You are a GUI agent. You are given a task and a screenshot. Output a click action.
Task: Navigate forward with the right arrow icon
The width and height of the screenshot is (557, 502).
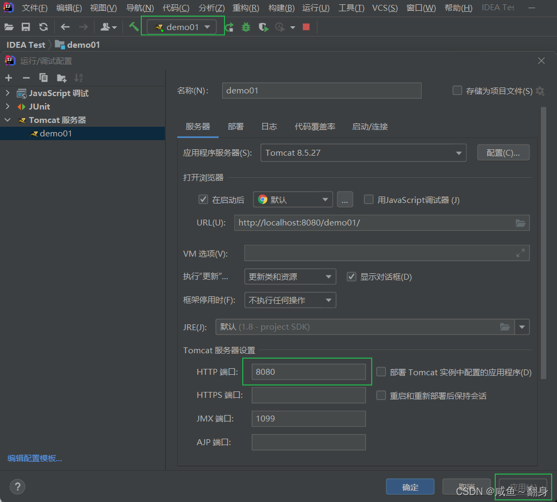(83, 27)
